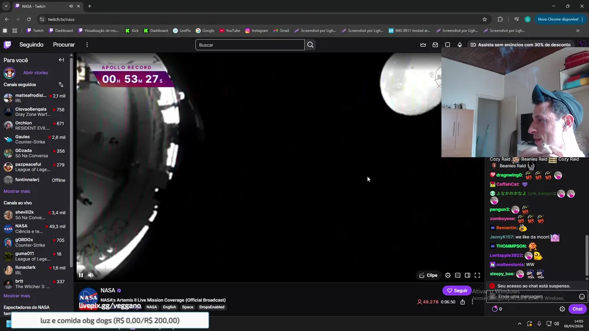Open Chrome extensions puzzle icon

(x=500, y=19)
